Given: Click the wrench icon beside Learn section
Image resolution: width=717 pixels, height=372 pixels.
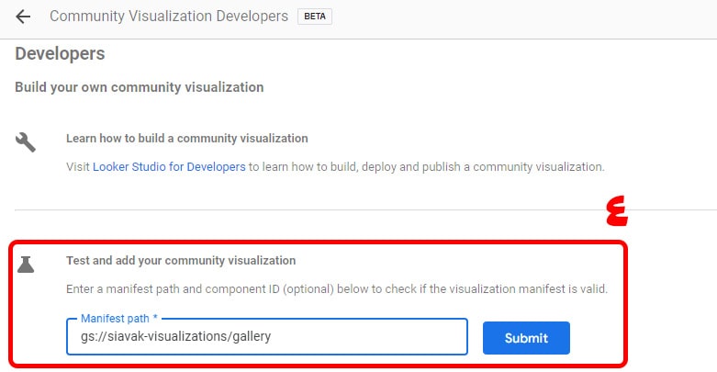Looking at the screenshot, I should (26, 142).
